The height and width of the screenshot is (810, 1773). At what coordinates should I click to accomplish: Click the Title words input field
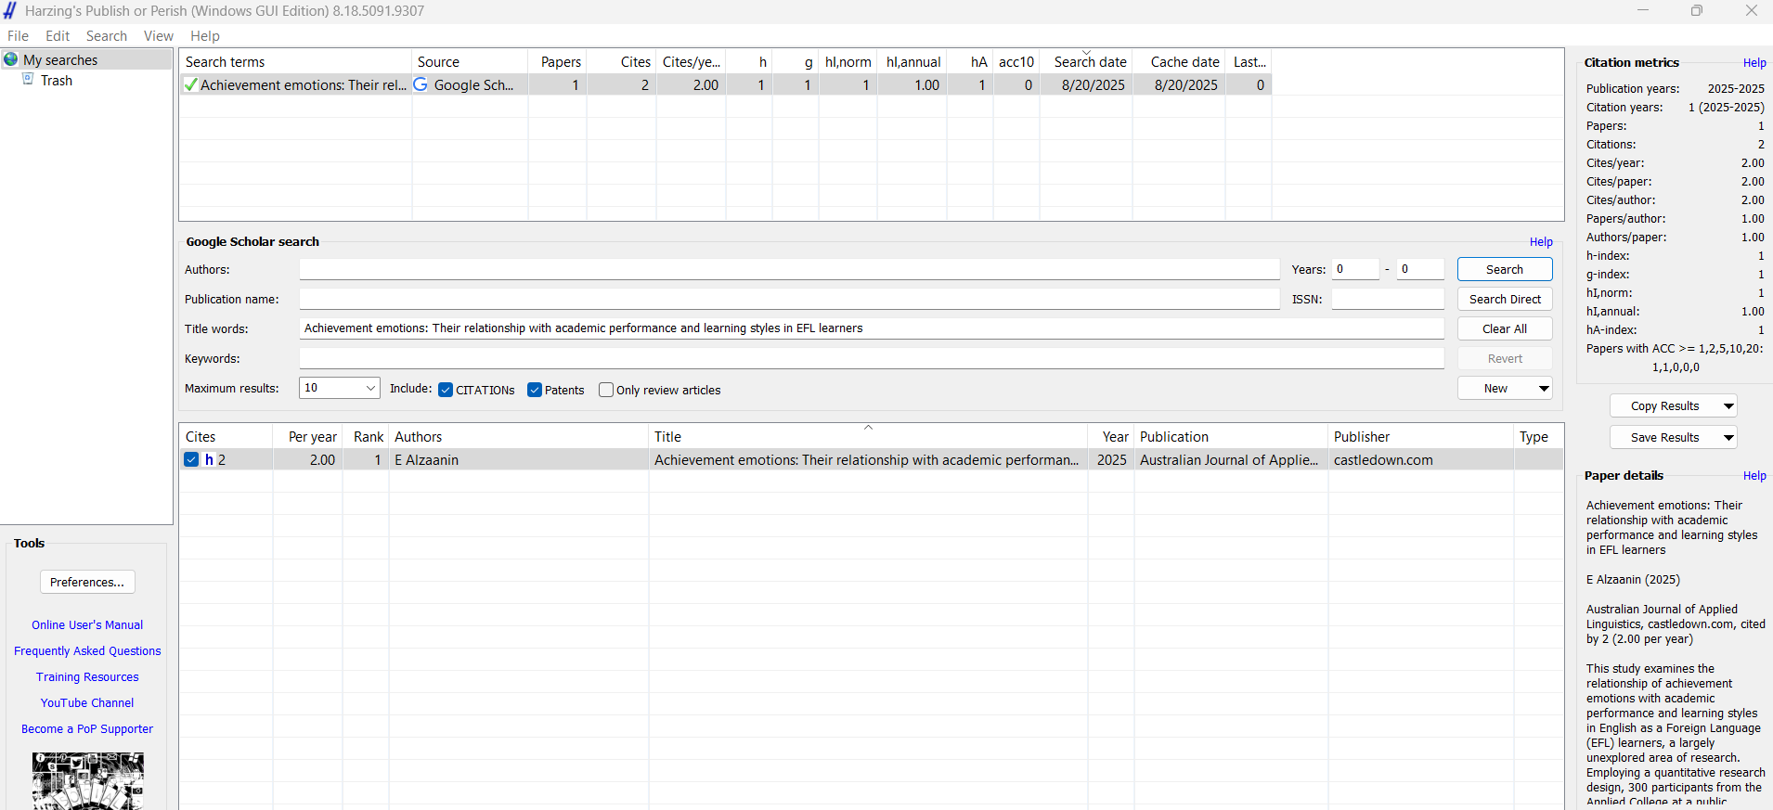[872, 328]
